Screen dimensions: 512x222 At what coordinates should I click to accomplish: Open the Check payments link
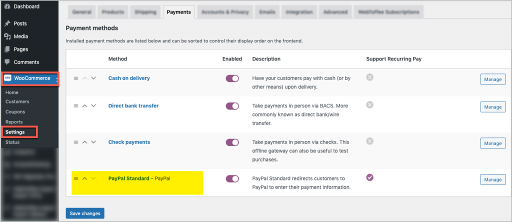click(x=129, y=142)
